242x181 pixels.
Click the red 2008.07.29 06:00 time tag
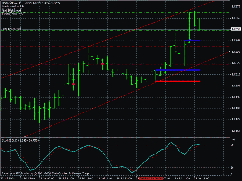coord(151,178)
